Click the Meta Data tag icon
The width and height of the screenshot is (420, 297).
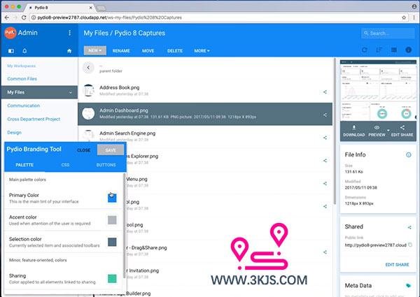point(408,286)
